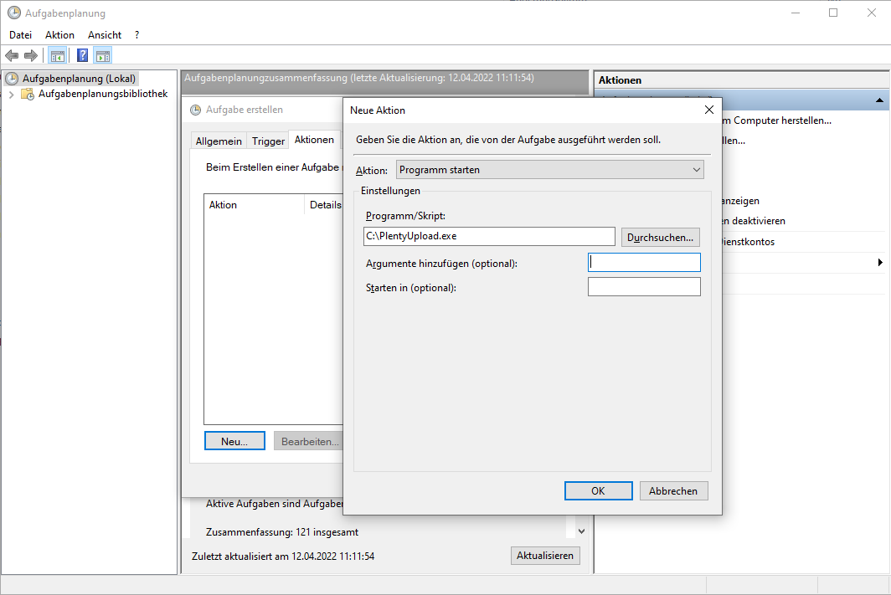Image resolution: width=891 pixels, height=595 pixels.
Task: Click the Aufgabenplanungsbibliothek folder icon
Action: pos(28,95)
